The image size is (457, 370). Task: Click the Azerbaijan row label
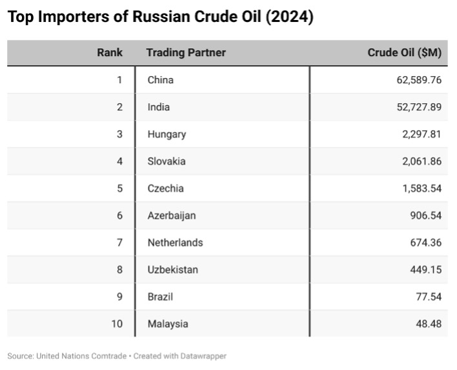click(172, 216)
